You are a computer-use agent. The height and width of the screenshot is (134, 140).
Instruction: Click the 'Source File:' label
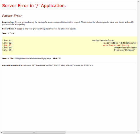tap(8, 58)
